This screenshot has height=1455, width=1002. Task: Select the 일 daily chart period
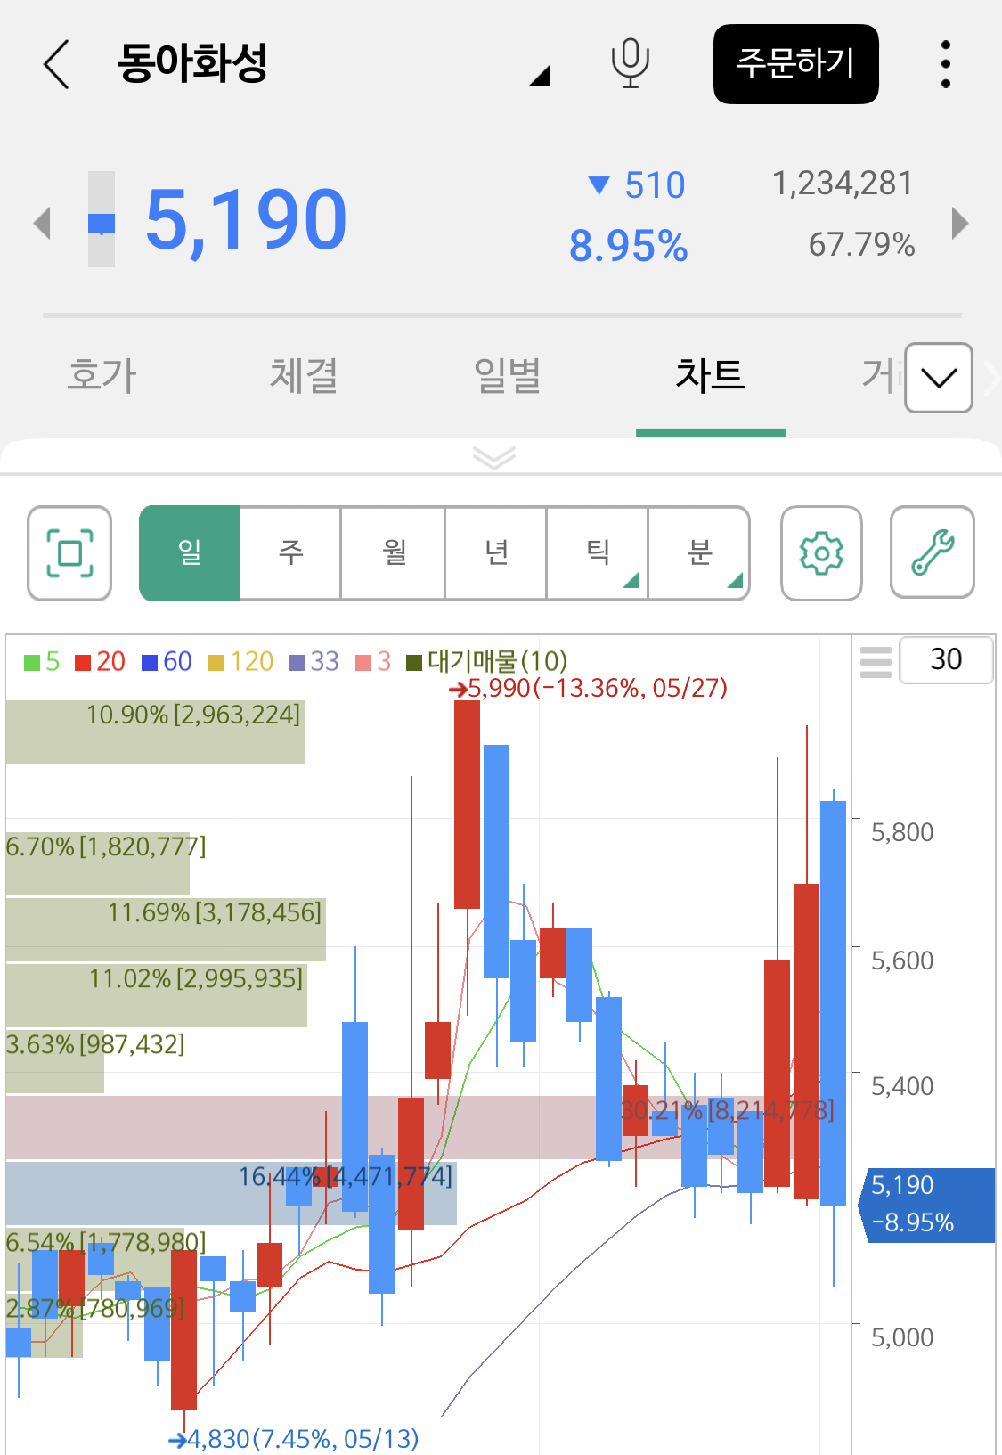(190, 553)
